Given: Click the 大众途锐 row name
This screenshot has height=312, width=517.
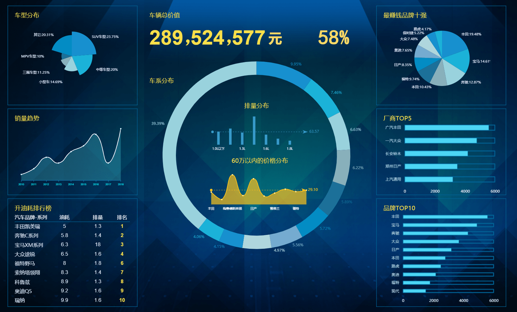Looking at the screenshot, I should [25, 254].
